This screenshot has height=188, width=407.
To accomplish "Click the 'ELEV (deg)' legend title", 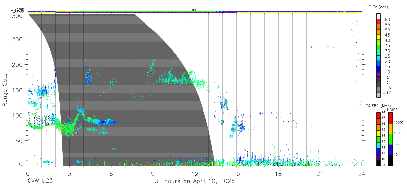I will 378,7.
